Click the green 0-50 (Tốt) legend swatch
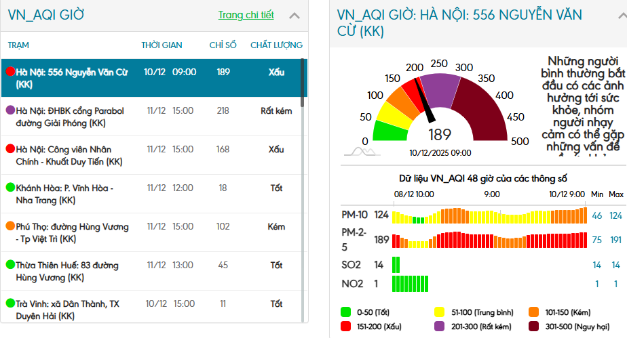This screenshot has width=627, height=338. 346,312
